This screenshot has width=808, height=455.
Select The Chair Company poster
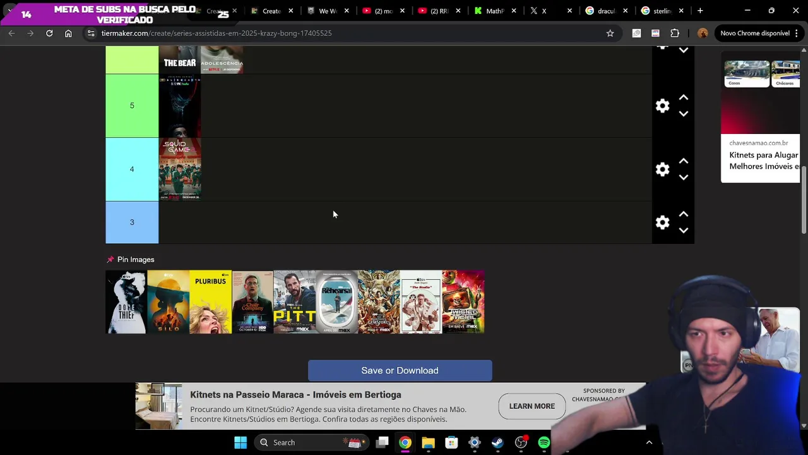click(x=252, y=302)
